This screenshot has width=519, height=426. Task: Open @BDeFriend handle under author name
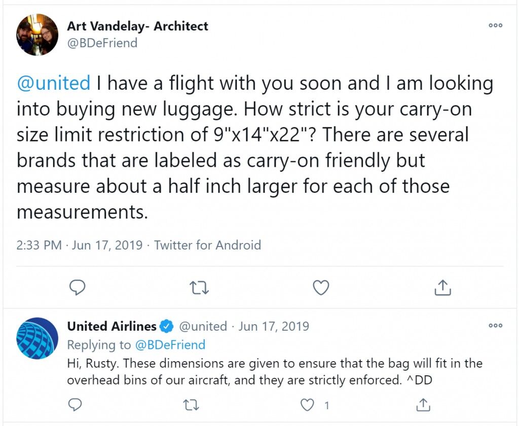pos(102,43)
